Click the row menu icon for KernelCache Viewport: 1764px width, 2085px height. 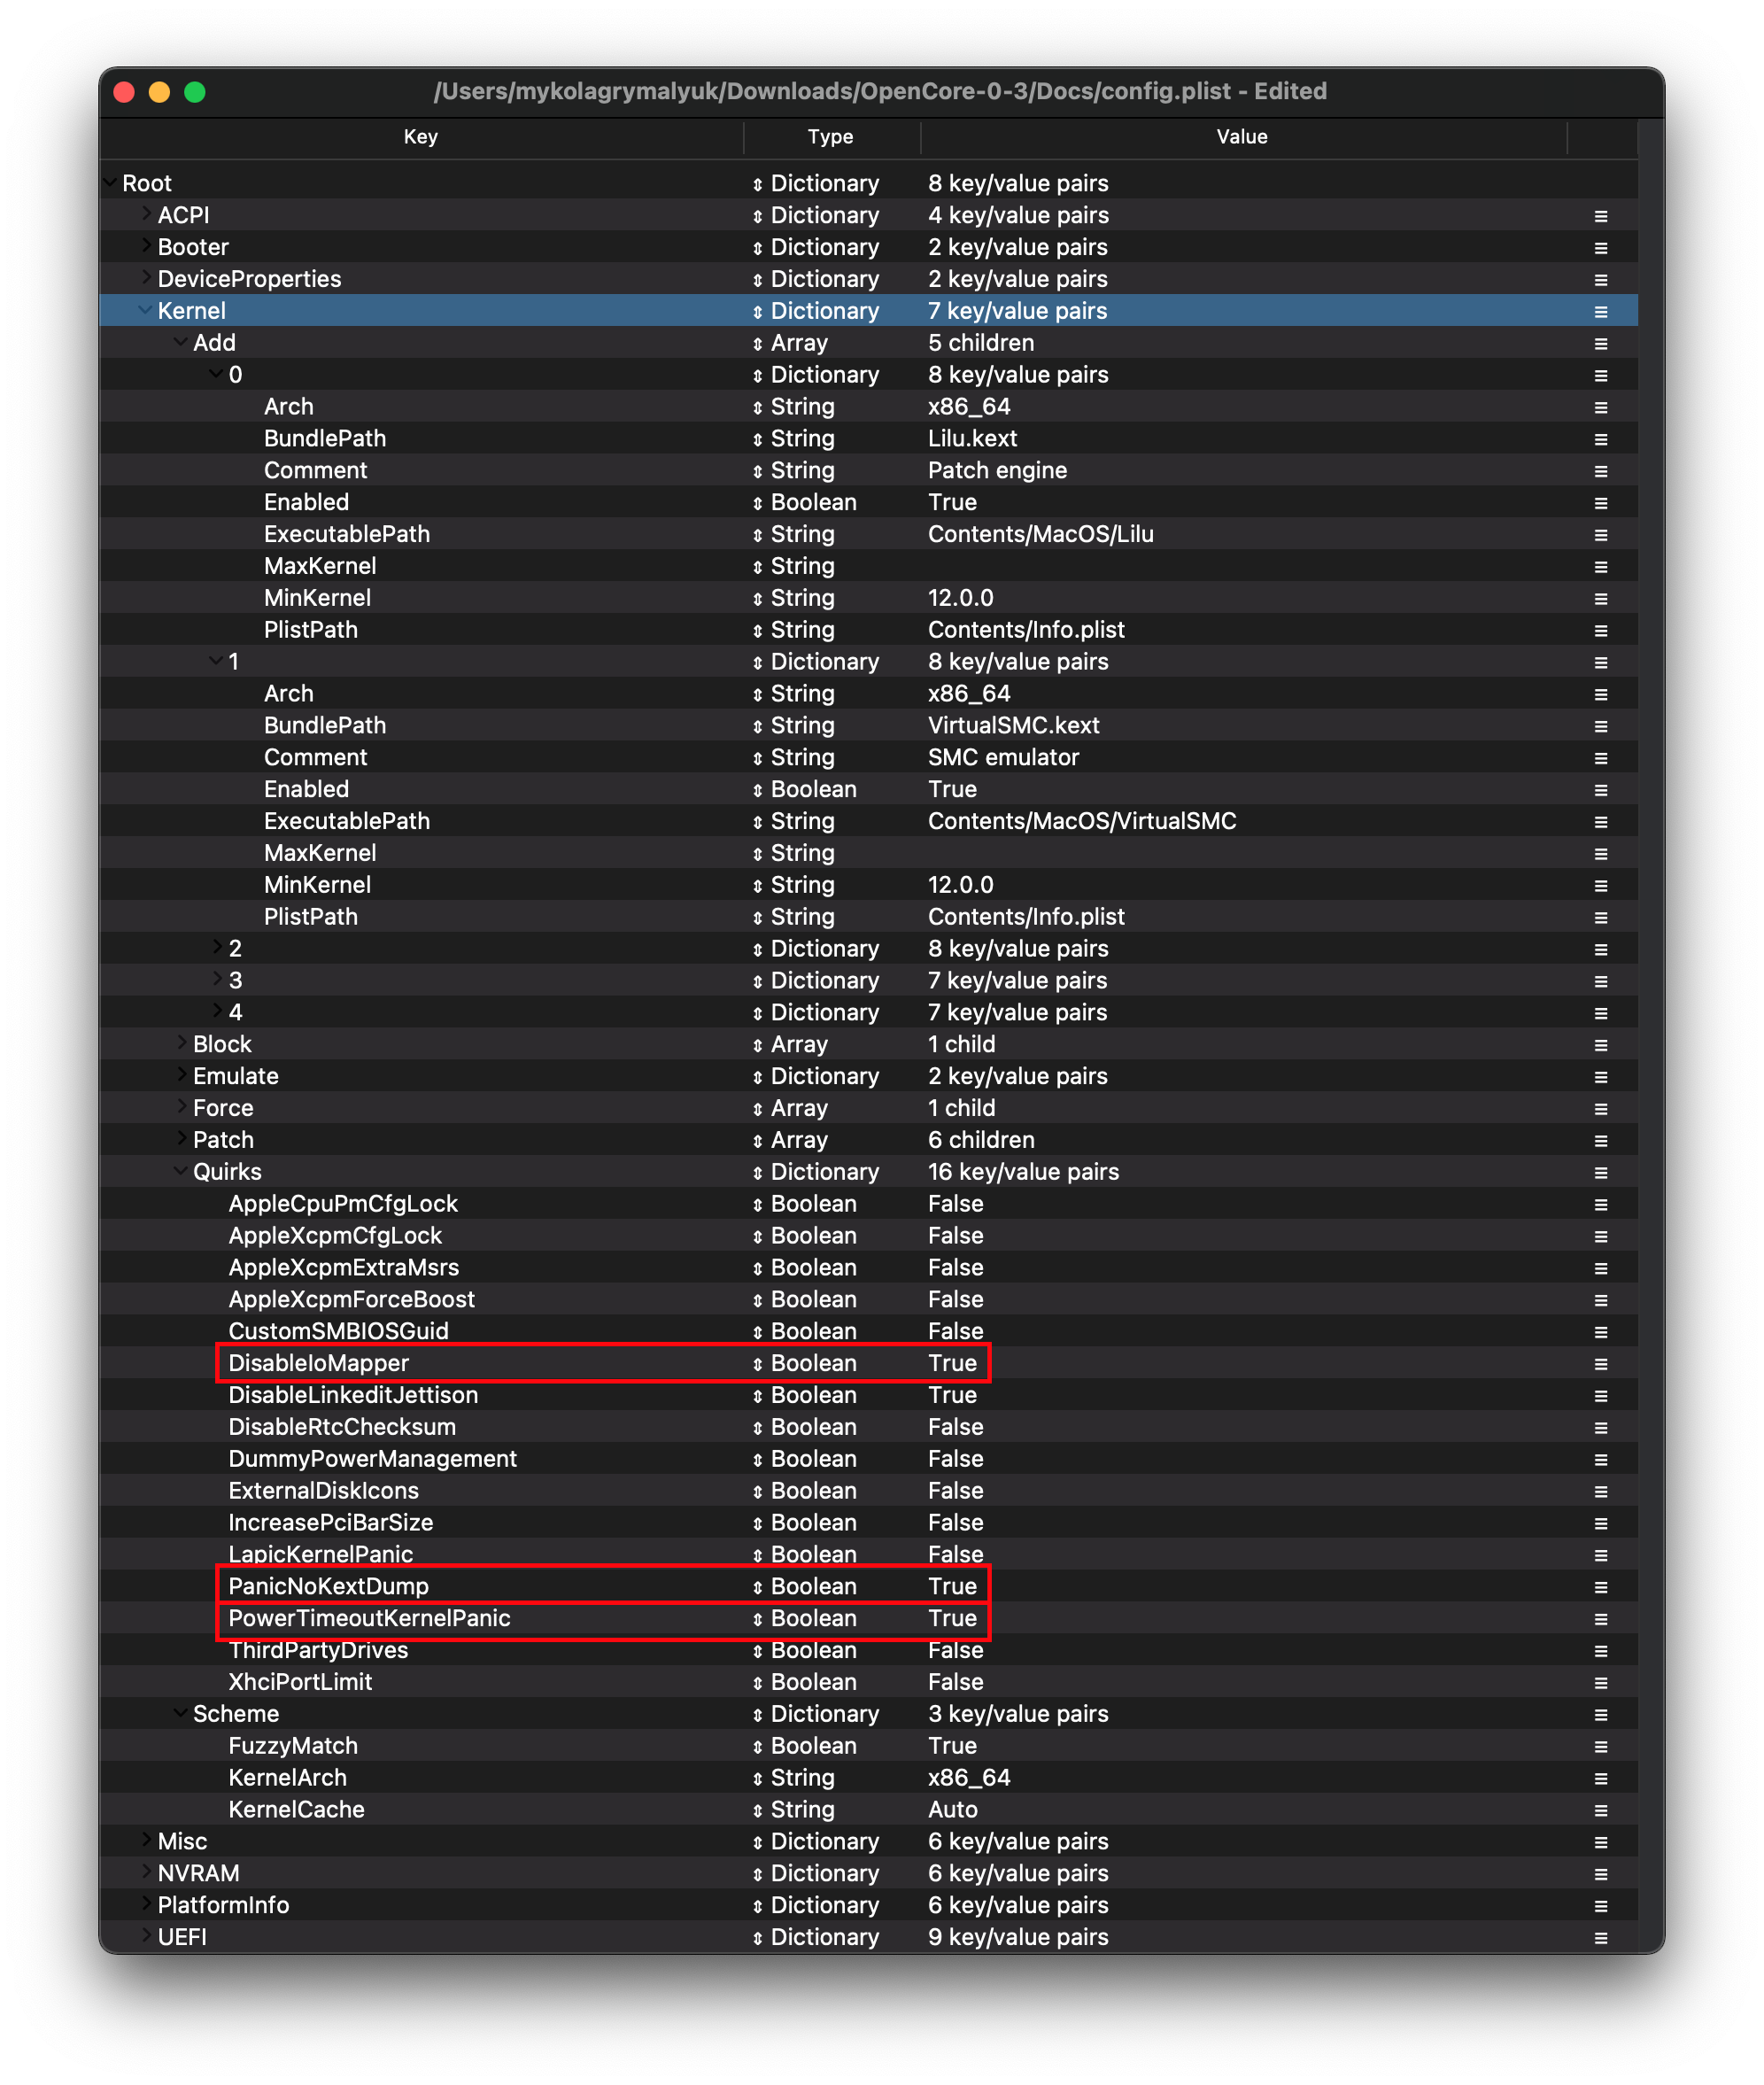[x=1600, y=1810]
